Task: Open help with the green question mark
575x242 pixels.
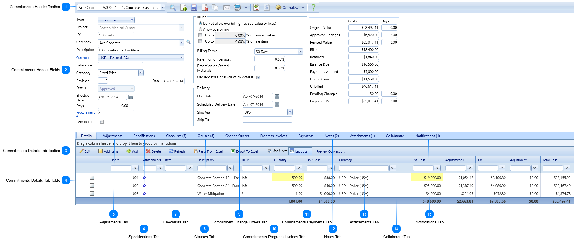Action: click(314, 7)
